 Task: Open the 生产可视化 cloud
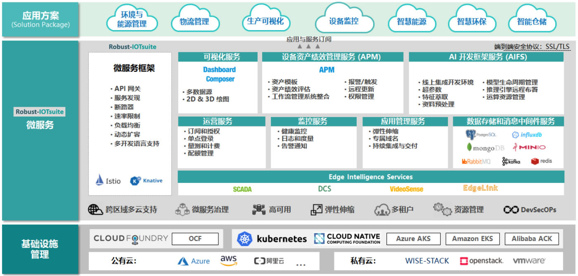(265, 19)
